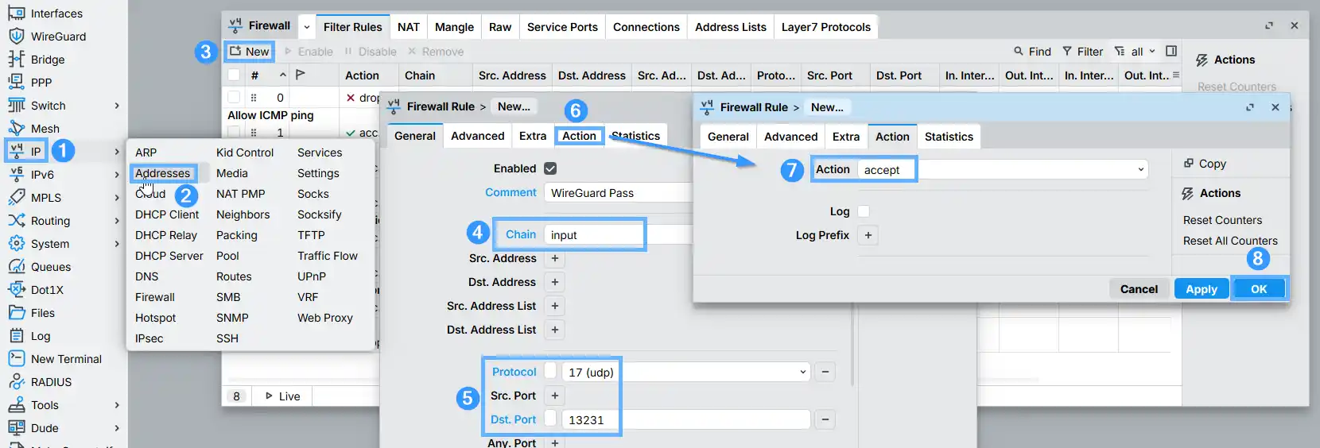Open the Tools icon in sidebar
The image size is (1320, 448).
[x=16, y=405]
